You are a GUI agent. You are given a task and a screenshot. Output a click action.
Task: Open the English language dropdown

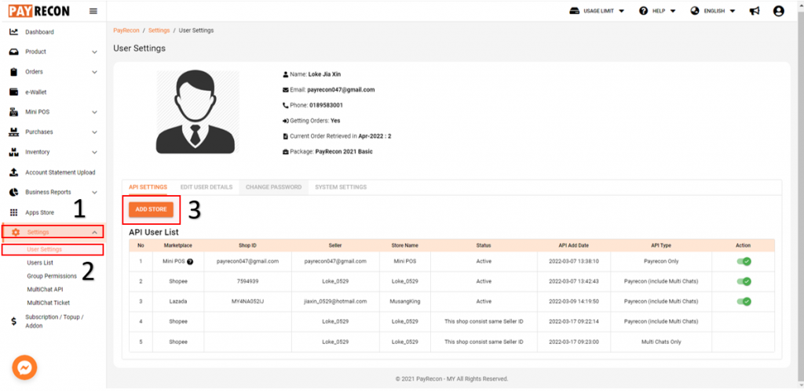(713, 11)
